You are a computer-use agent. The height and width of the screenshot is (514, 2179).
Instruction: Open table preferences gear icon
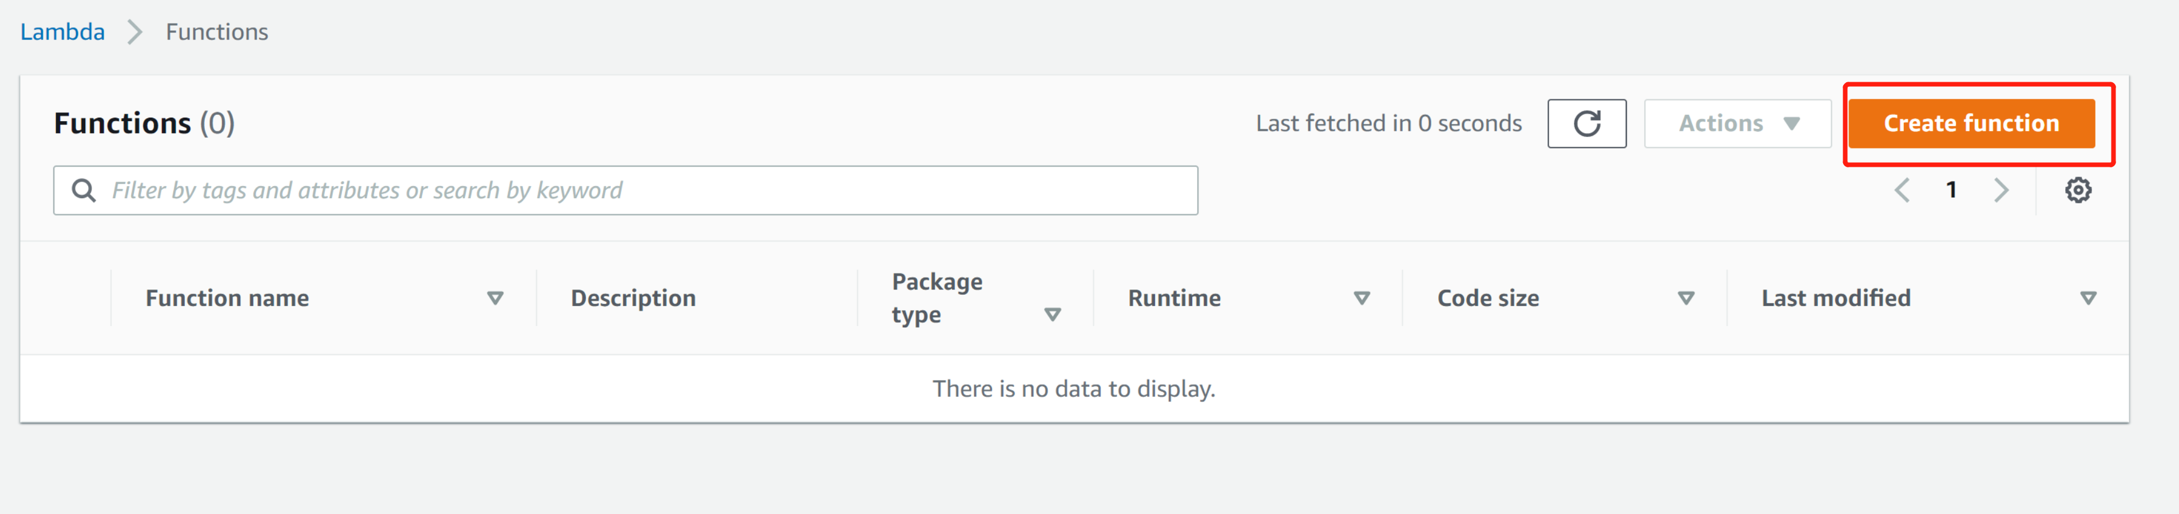2078,190
